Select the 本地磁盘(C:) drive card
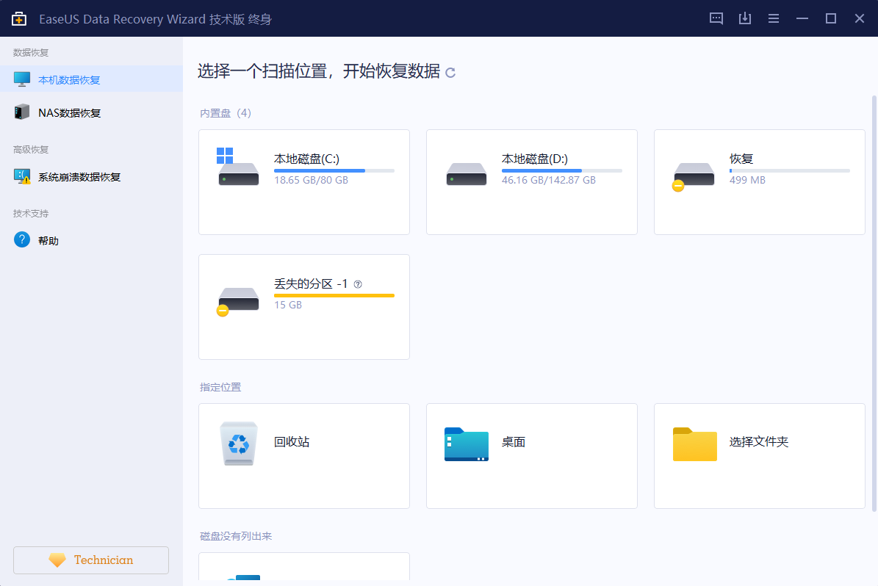This screenshot has height=586, width=878. pyautogui.click(x=304, y=182)
